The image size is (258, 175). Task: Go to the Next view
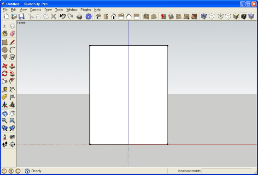[x=12, y=128]
